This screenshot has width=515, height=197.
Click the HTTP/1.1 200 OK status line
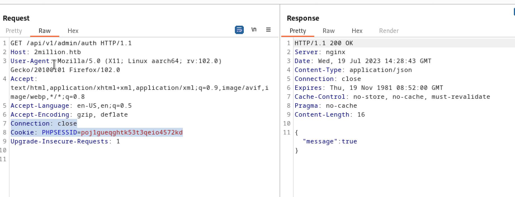(x=324, y=43)
